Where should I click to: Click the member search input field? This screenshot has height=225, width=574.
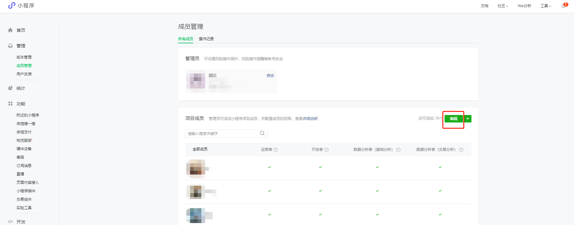point(223,134)
